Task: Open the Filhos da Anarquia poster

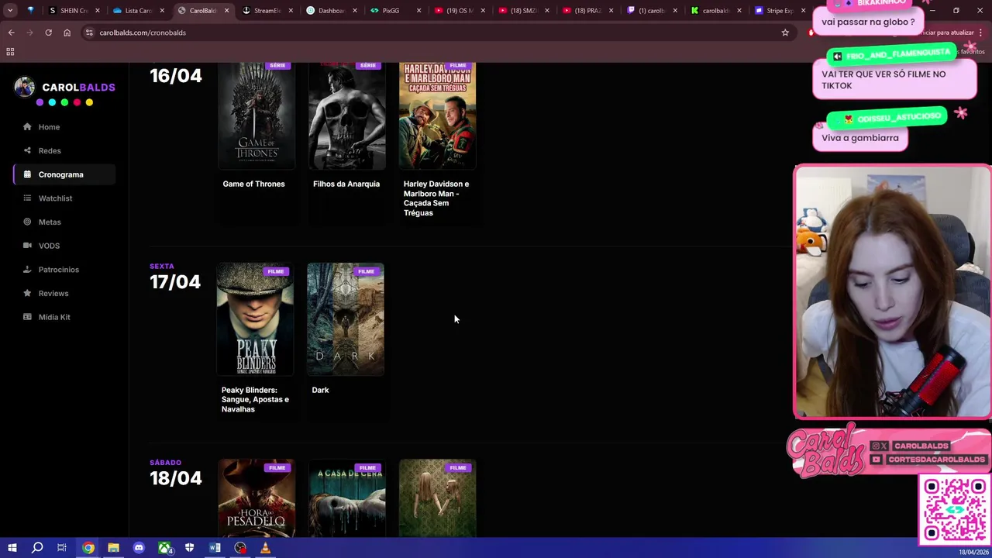Action: click(x=346, y=115)
